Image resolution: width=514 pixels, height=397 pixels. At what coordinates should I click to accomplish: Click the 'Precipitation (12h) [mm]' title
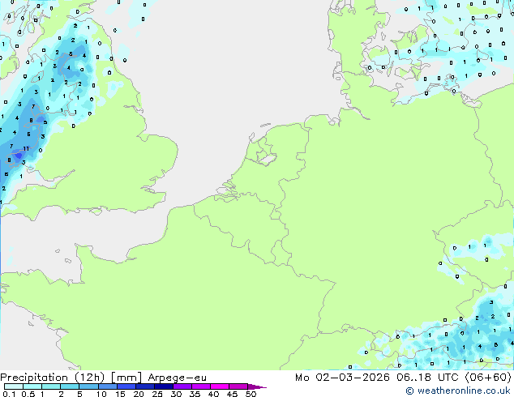71,378
